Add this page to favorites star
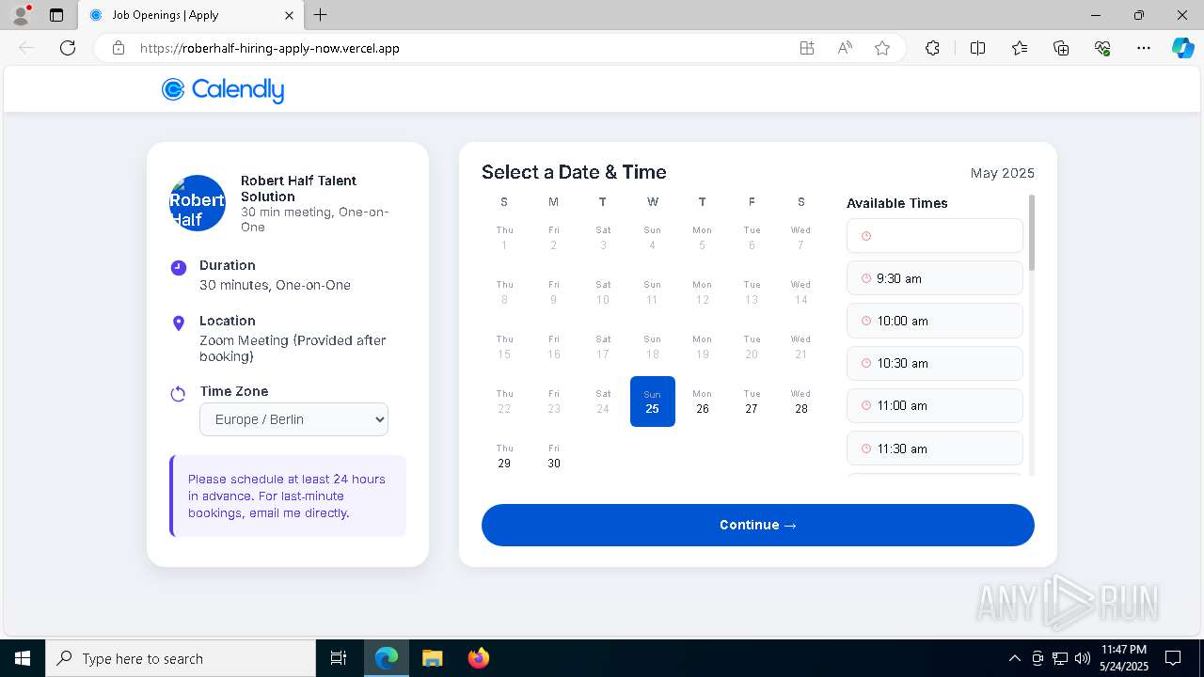The width and height of the screenshot is (1204, 677). point(882,48)
